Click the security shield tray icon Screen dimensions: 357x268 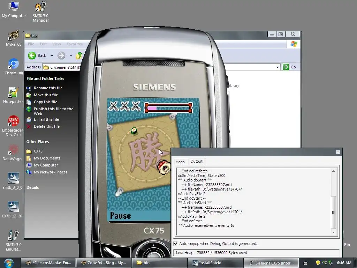coord(318,263)
